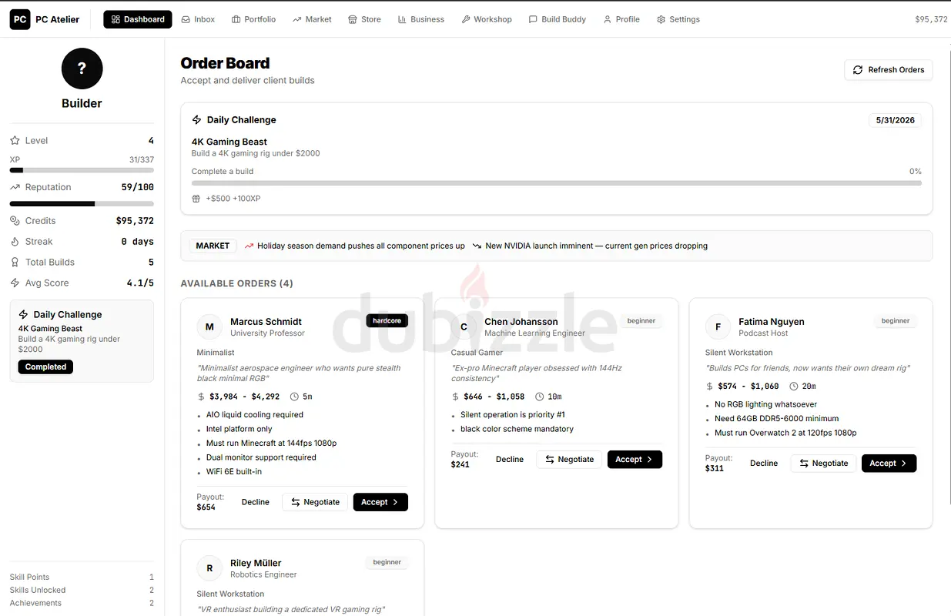This screenshot has width=951, height=616.
Task: Click the Avg Score lightning icon
Action: click(x=15, y=283)
